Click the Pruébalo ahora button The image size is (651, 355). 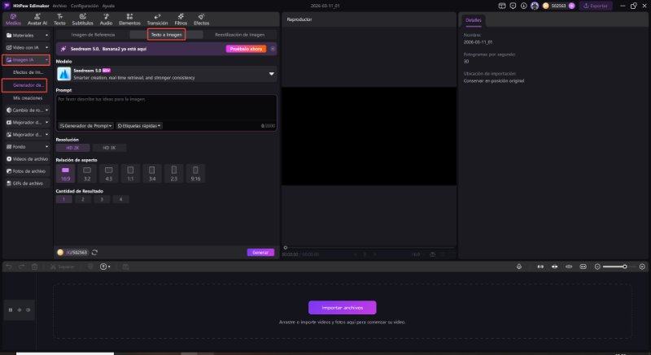pos(246,49)
